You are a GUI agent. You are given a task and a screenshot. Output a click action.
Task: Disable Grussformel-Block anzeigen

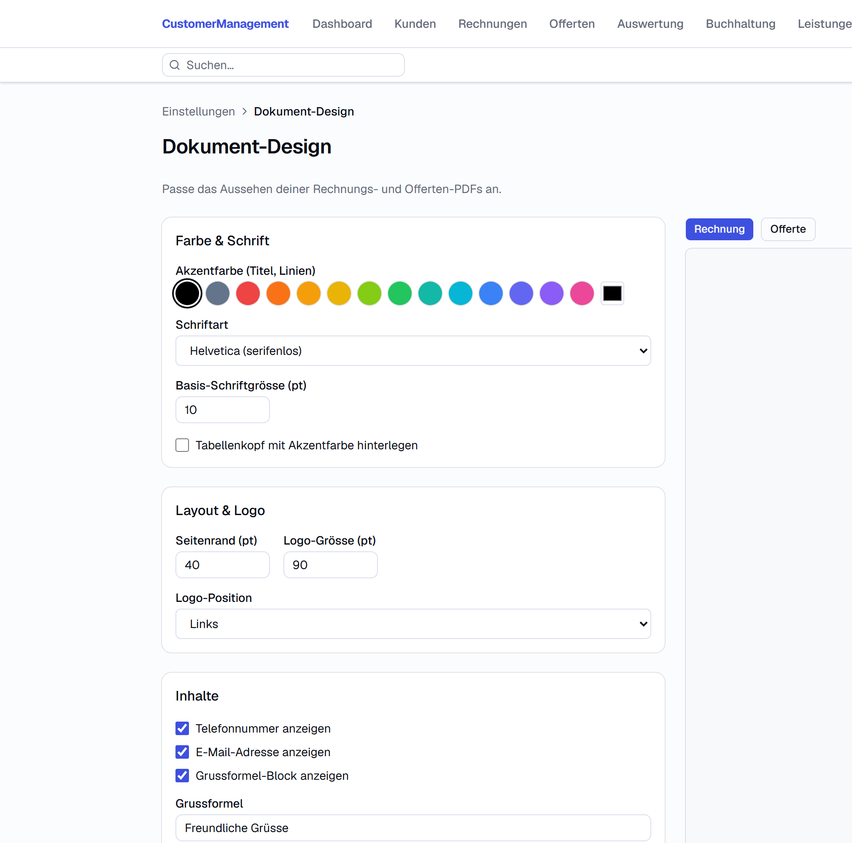[x=182, y=776]
